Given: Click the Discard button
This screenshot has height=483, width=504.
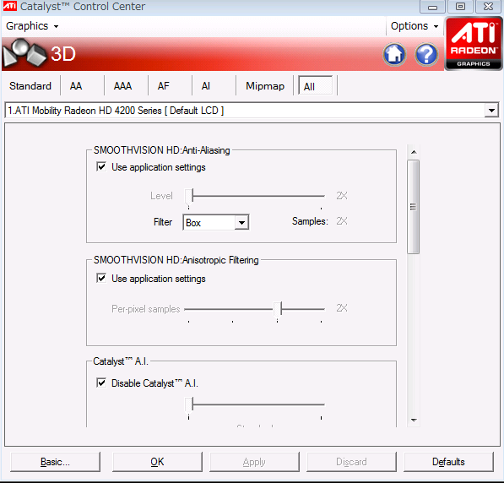Looking at the screenshot, I should 351,462.
